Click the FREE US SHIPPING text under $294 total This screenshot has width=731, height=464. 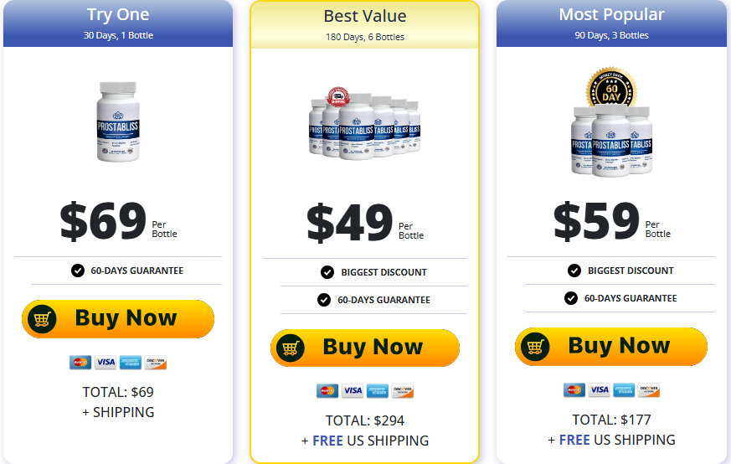(370, 441)
